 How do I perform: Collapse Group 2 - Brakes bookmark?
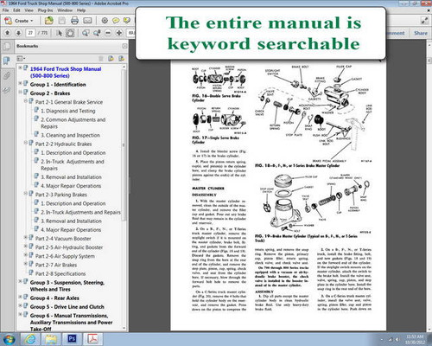point(20,92)
